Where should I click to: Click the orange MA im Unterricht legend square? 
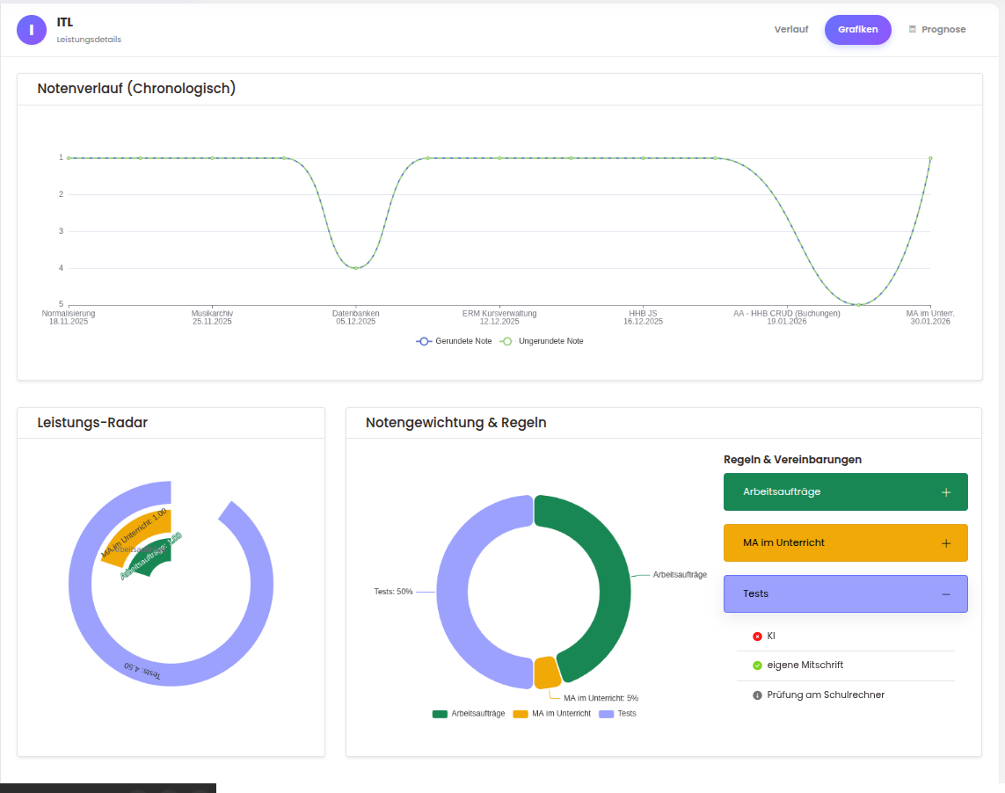[x=519, y=713]
